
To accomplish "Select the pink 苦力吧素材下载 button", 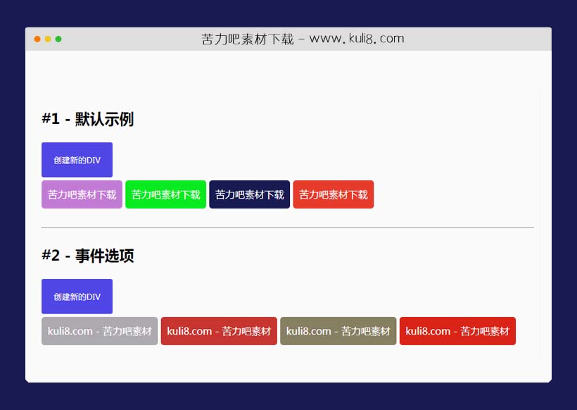I will 81,194.
